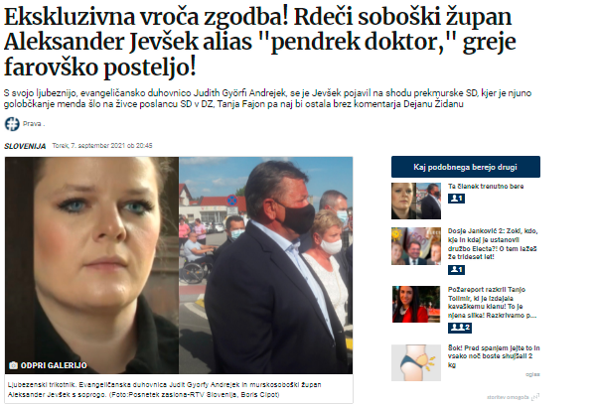This screenshot has width=596, height=407.
Task: Click the weight-loss ad thumbnail
Action: click(416, 362)
